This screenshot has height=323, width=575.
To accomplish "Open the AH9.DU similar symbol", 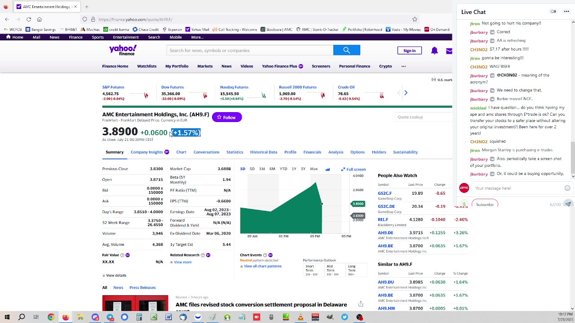I will tap(386, 282).
